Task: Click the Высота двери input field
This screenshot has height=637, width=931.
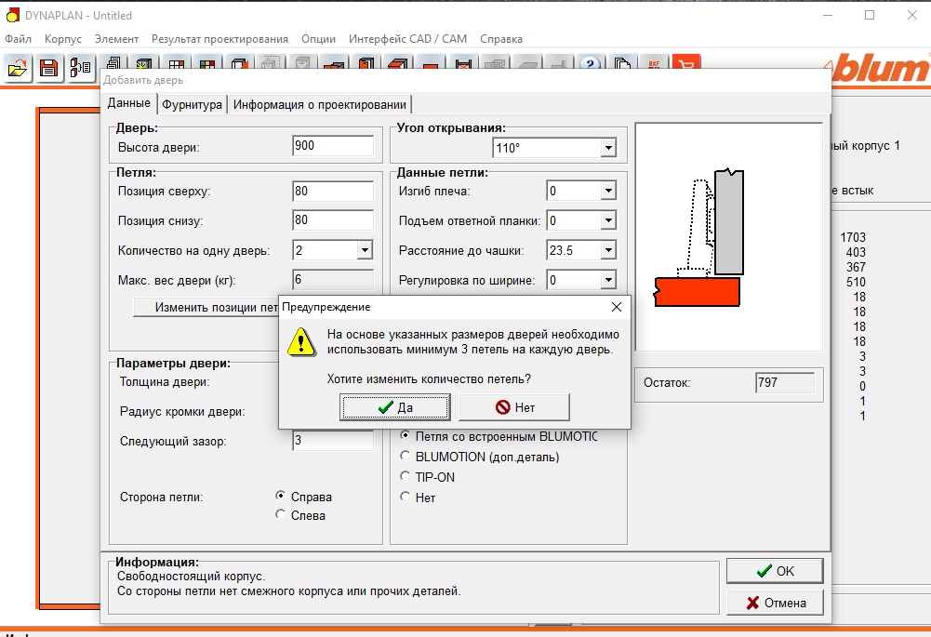Action: pyautogui.click(x=333, y=146)
